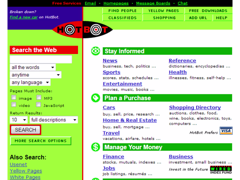The width and height of the screenshot is (240, 180).
Task: Click Usenet under Also Search
Action: (18, 165)
